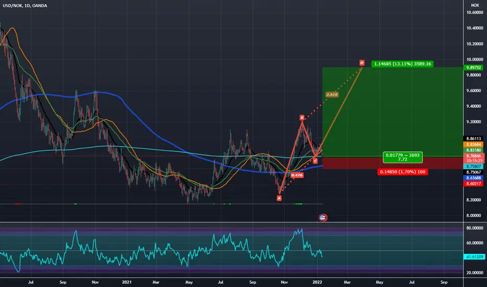This screenshot has height=287, width=487.
Task: Select the pattern point B label
Action: (302, 117)
